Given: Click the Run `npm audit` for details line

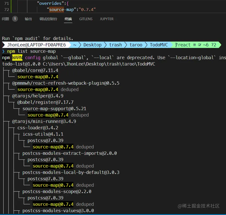Looking at the screenshot, I should (37, 38).
